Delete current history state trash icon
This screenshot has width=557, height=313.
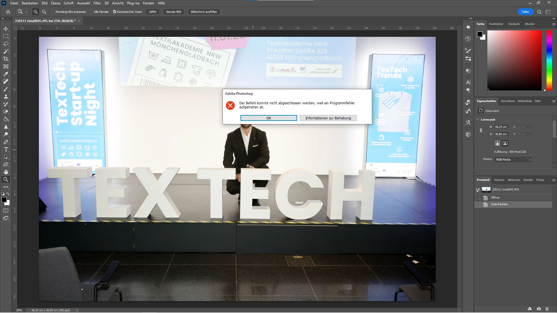point(547,309)
